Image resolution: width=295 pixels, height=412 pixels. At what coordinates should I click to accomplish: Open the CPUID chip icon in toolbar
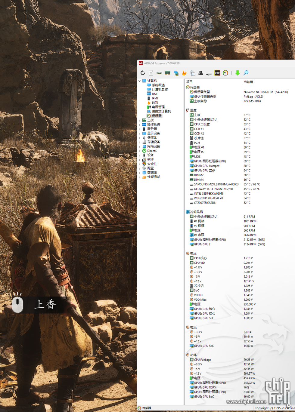pyautogui.click(x=159, y=73)
